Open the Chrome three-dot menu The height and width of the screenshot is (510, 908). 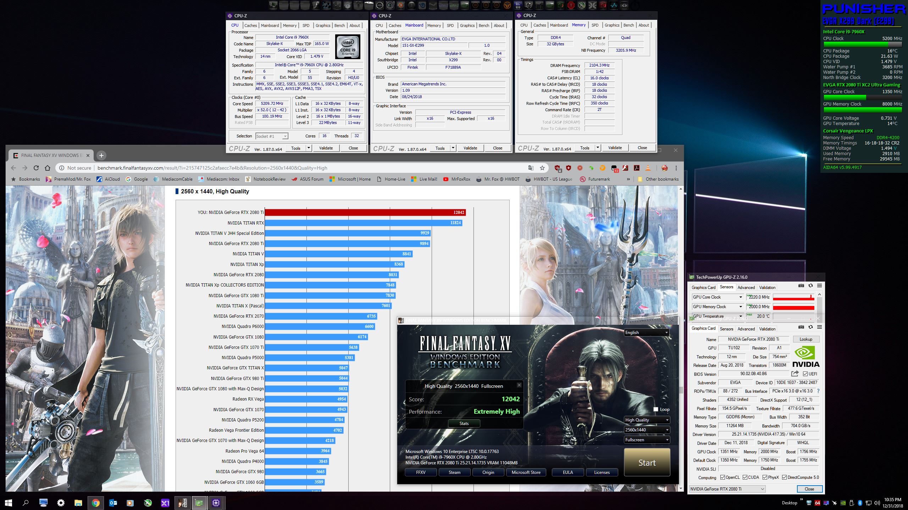676,168
